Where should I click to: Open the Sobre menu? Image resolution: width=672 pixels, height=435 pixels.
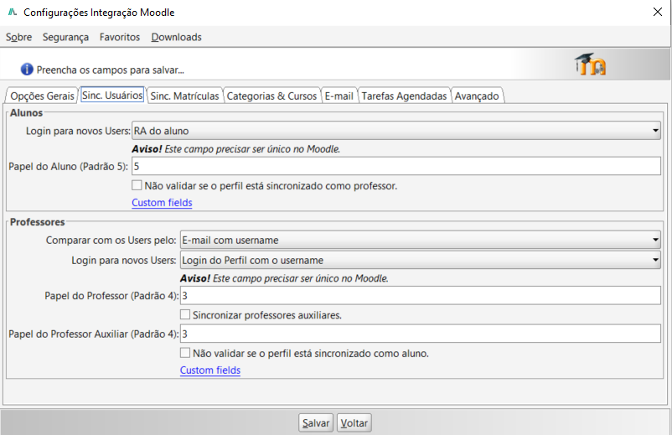[19, 37]
